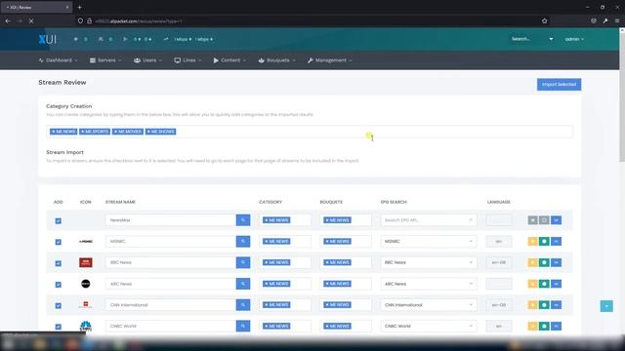Click the green circle icon in BBC News row
Viewport: 625px width, 351px height.
(x=544, y=262)
